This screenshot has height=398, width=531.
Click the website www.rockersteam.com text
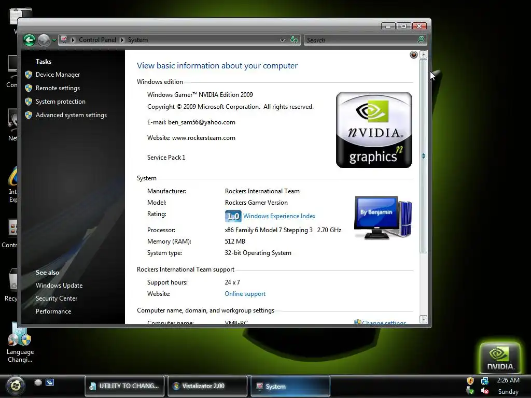pyautogui.click(x=203, y=138)
